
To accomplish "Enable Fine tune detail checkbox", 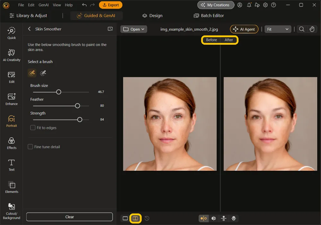I will [30, 147].
